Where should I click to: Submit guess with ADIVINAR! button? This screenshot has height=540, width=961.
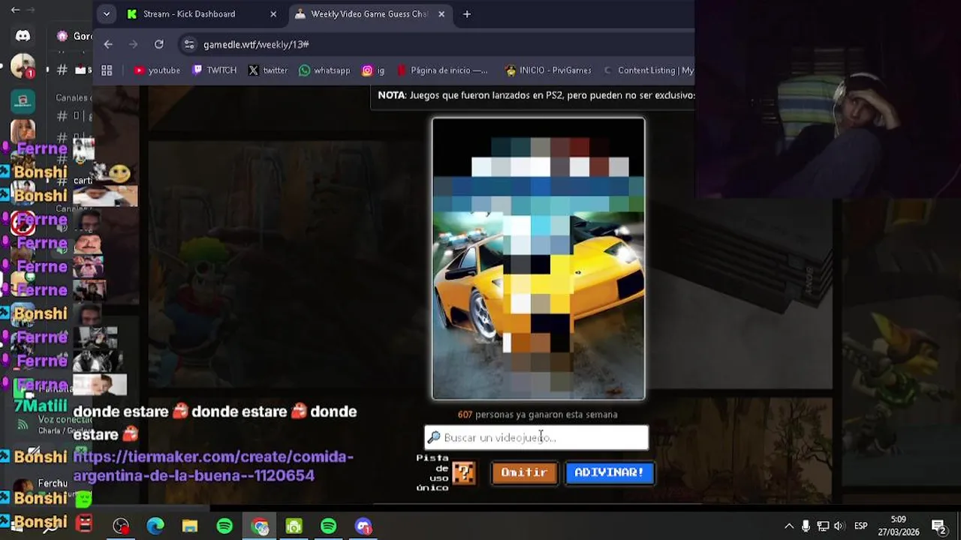point(609,472)
